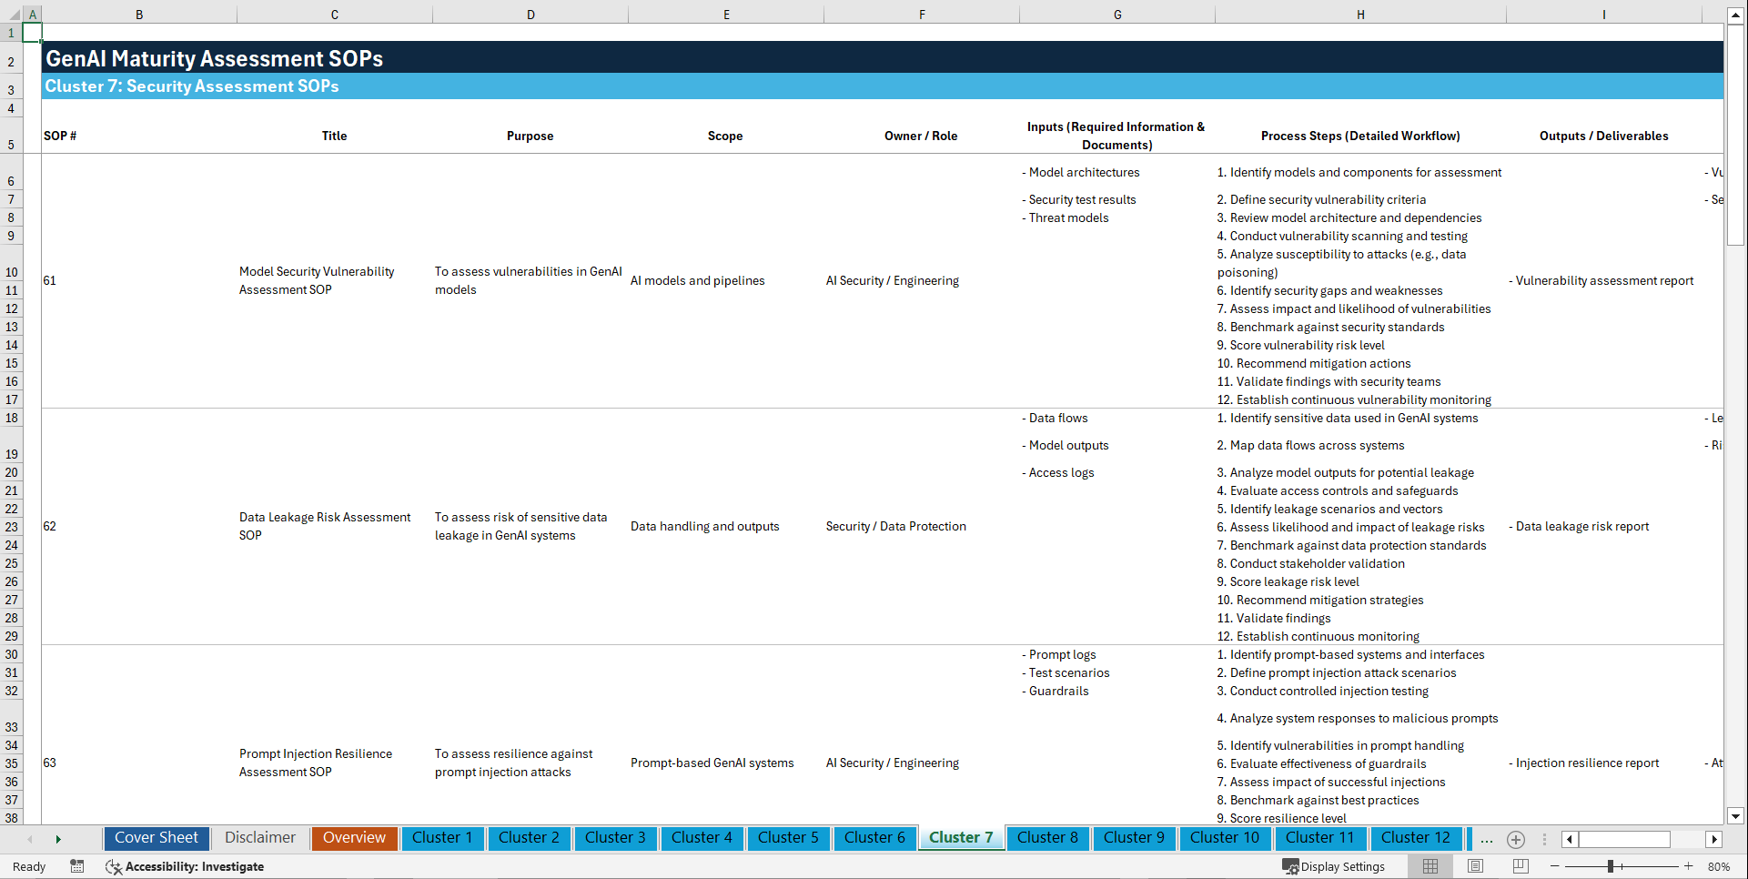Open the ellipsis to show more sheet tabs
1748x879 pixels.
click(1487, 840)
